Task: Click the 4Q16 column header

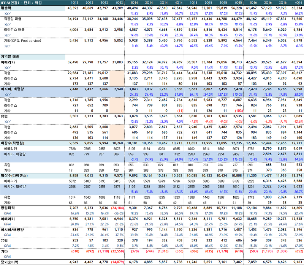Action: 298,3
